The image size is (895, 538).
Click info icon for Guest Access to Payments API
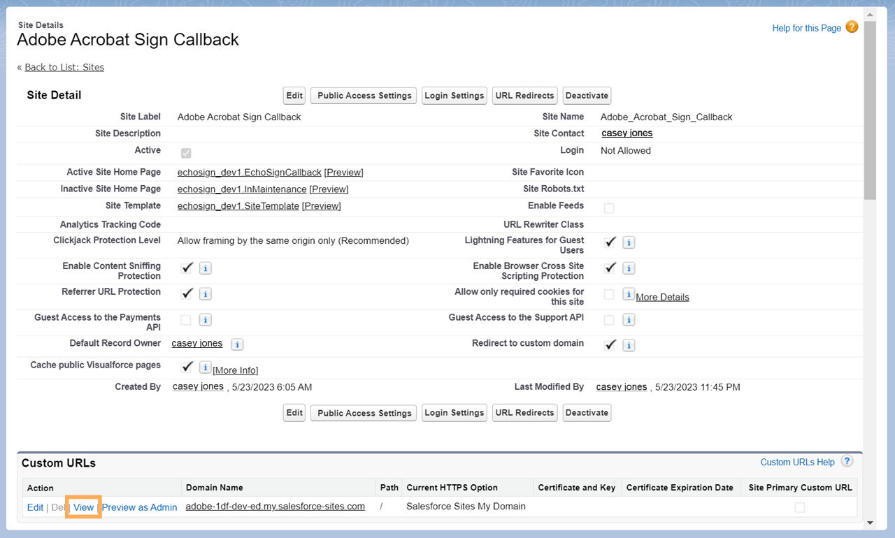point(205,320)
